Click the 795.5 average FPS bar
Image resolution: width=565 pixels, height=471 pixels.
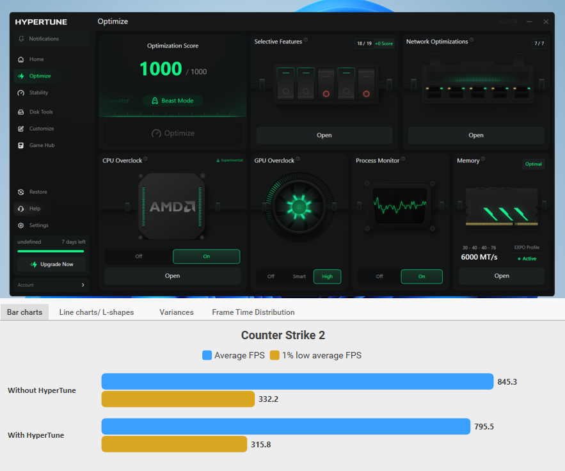(286, 426)
